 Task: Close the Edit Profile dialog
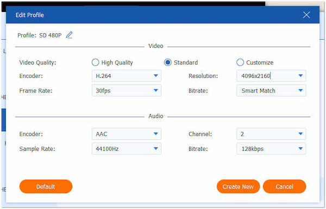pyautogui.click(x=306, y=15)
